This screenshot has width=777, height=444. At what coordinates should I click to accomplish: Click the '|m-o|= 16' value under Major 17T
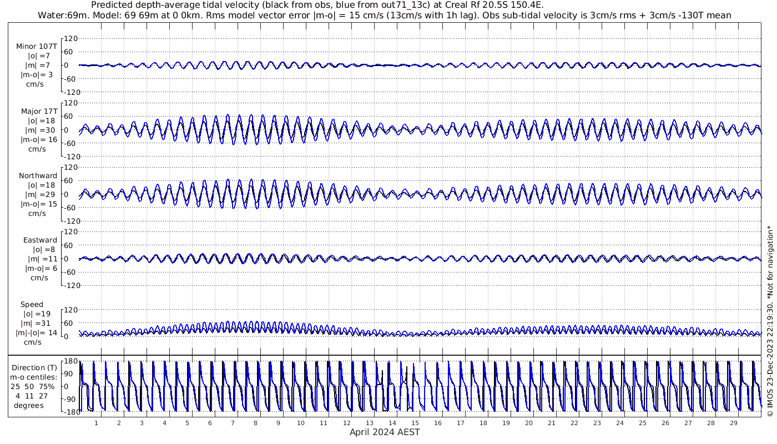click(x=39, y=140)
